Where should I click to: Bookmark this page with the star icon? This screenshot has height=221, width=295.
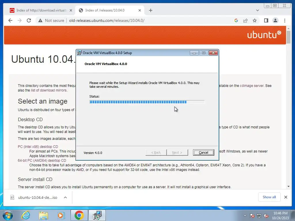click(x=255, y=20)
